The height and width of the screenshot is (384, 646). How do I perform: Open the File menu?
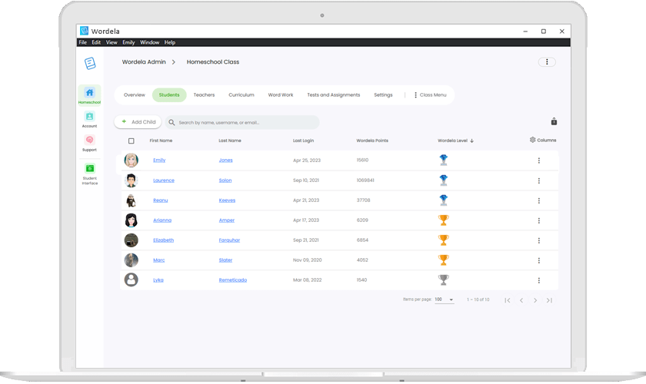[x=83, y=42]
